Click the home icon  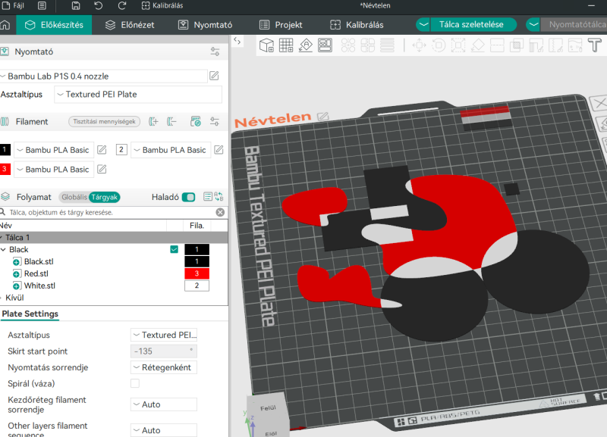(x=5, y=25)
